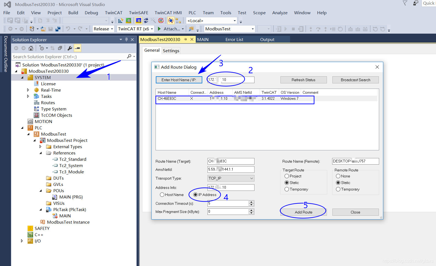Screen dimensions: 436x266
Task: Open the Debug menu
Action: (91, 13)
